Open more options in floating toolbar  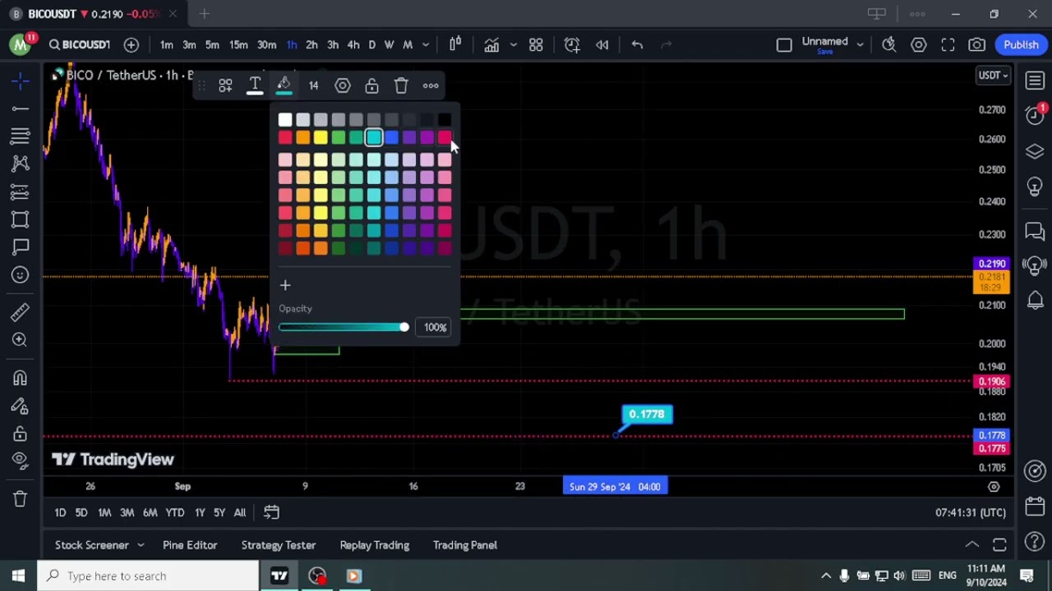431,85
